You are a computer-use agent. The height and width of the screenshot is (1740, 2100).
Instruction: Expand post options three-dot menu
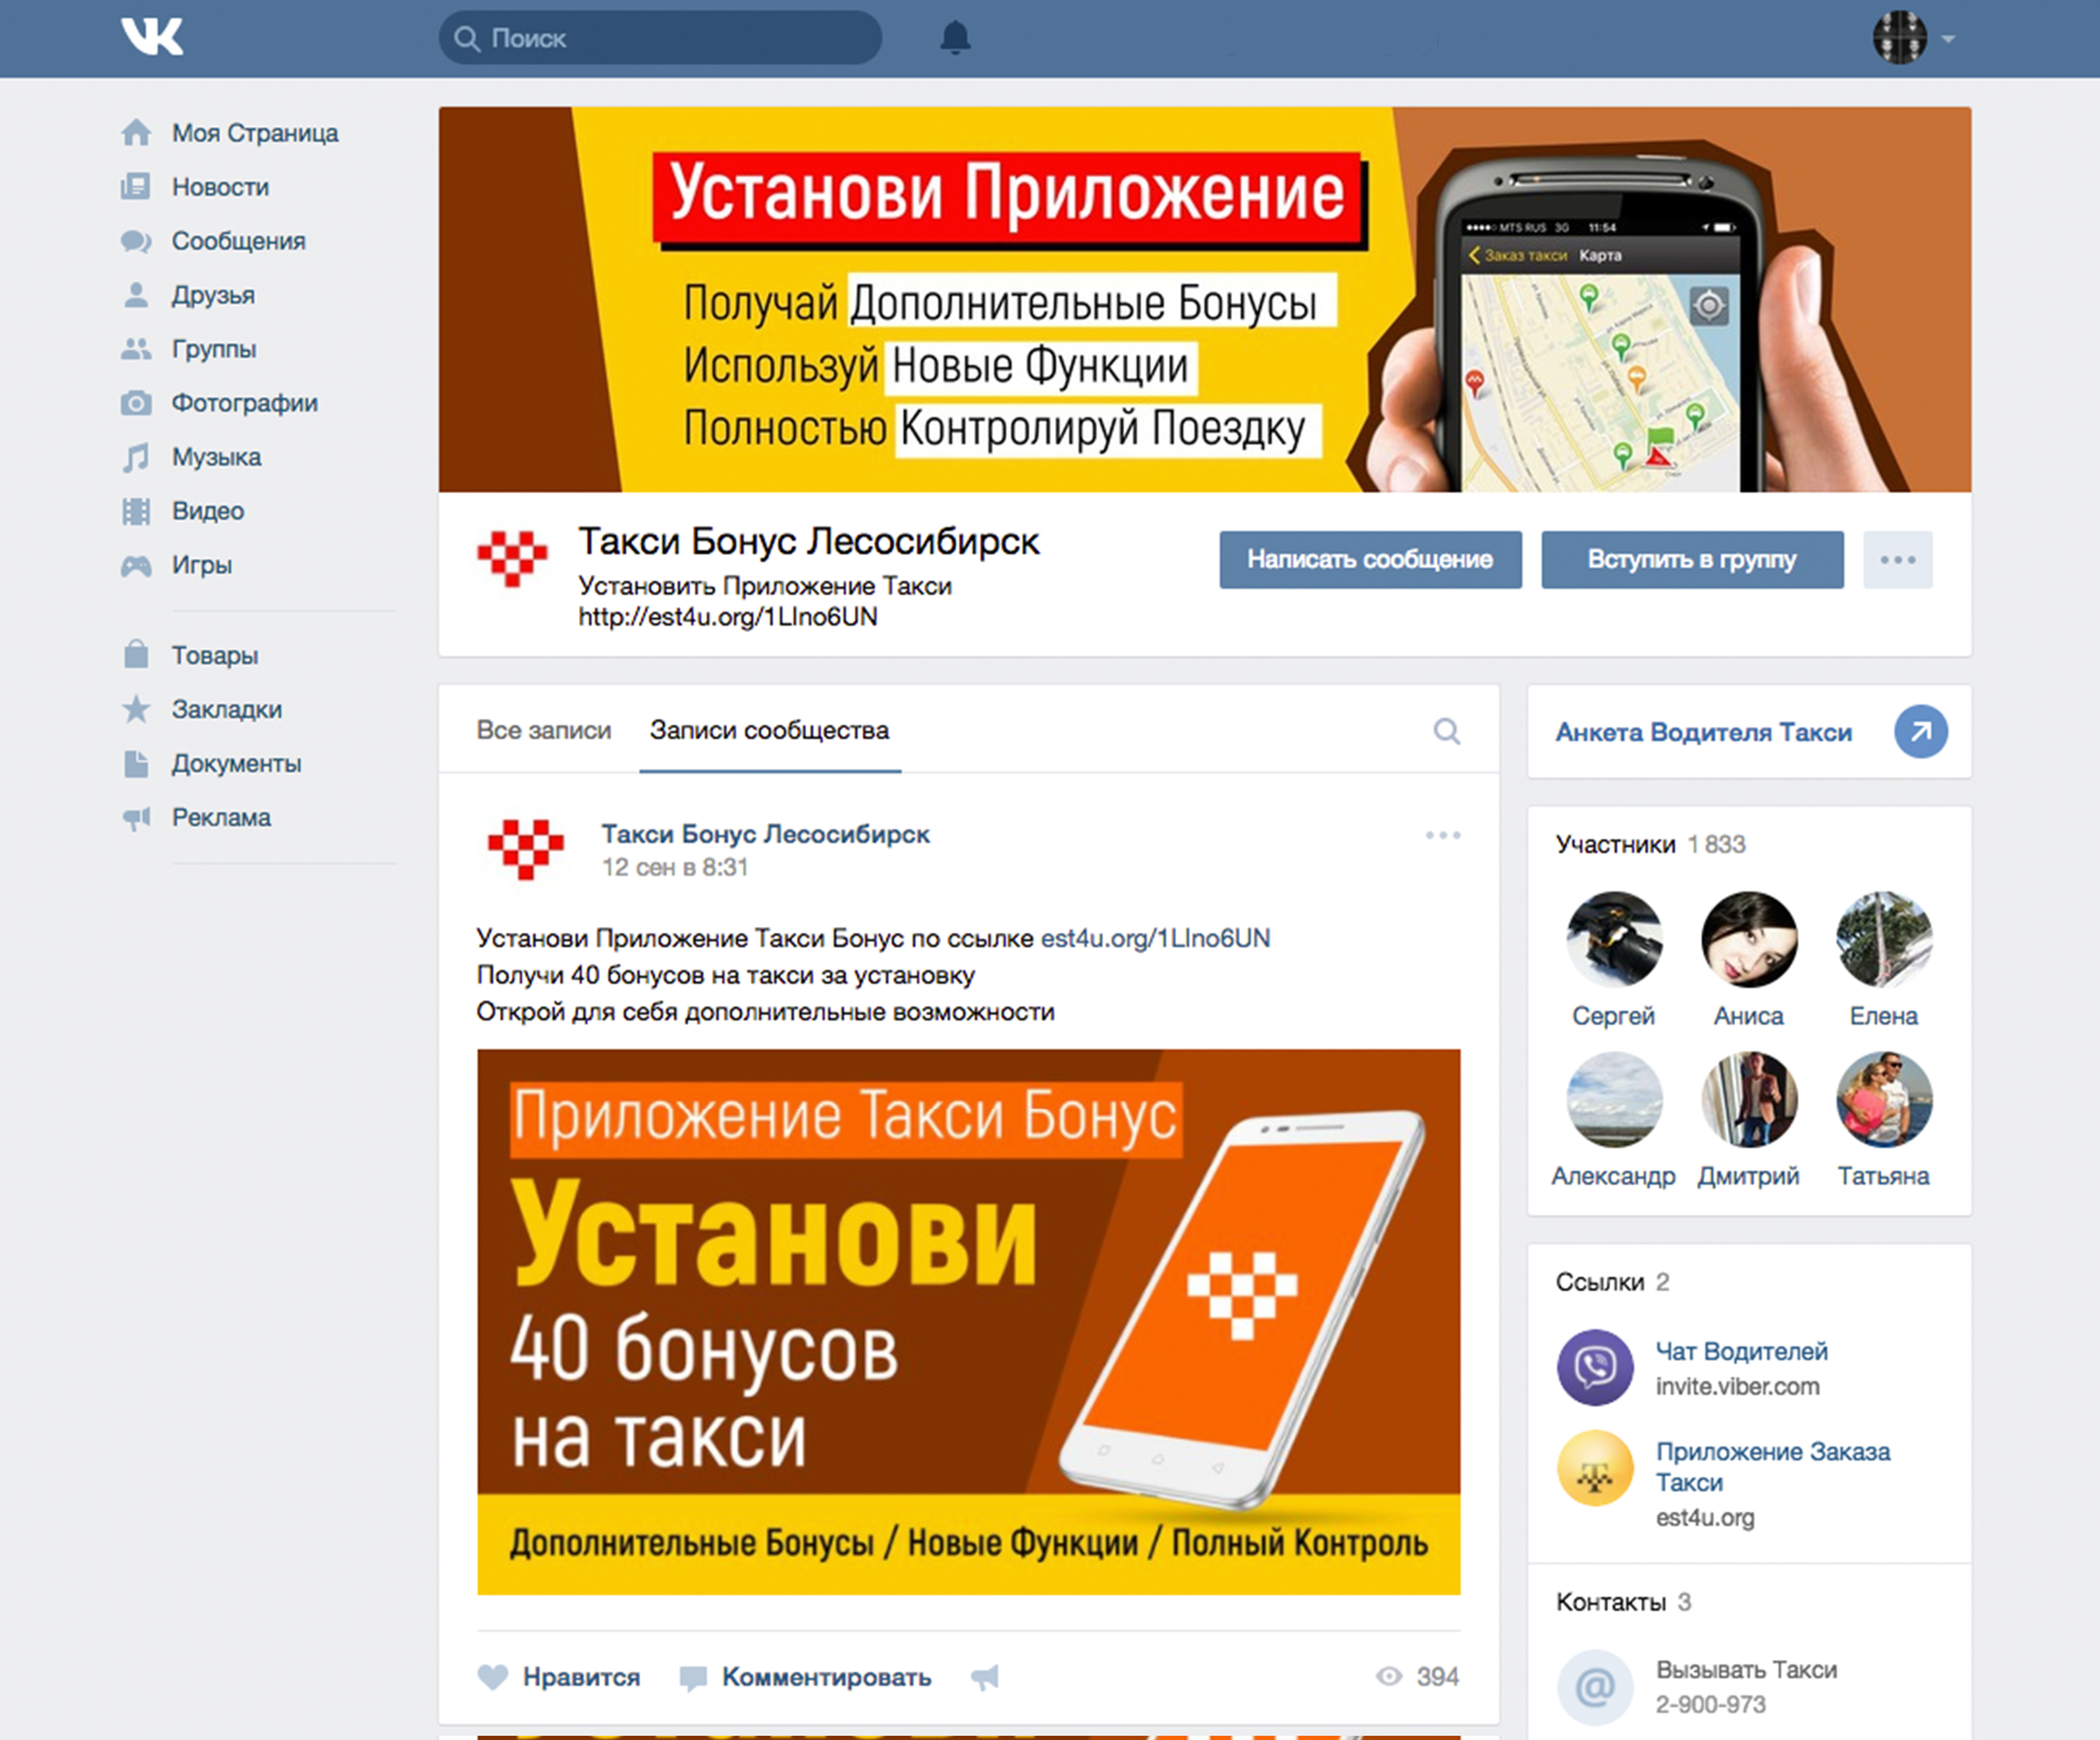click(x=1443, y=834)
